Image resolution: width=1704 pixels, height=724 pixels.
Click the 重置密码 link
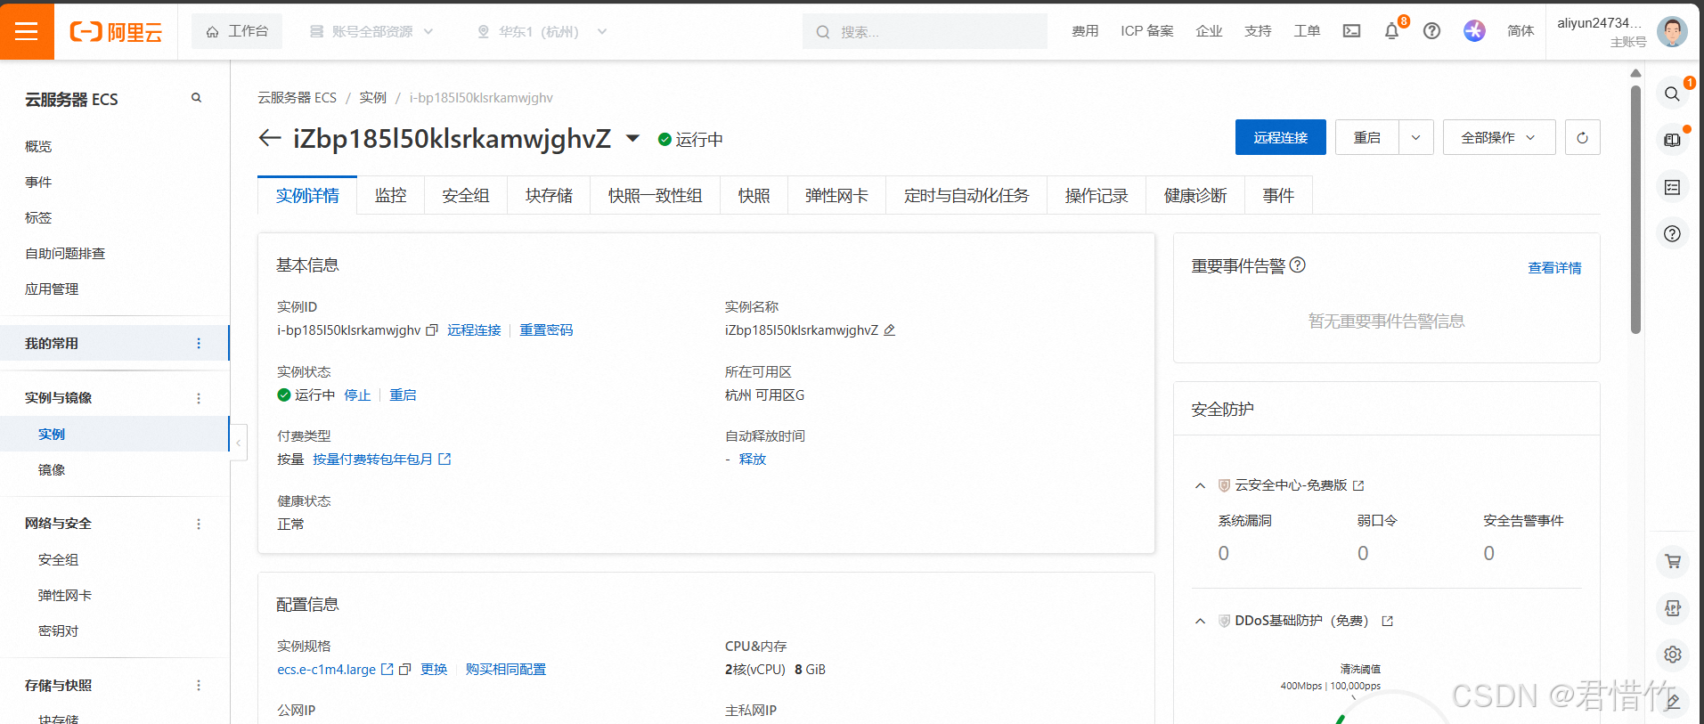click(546, 330)
